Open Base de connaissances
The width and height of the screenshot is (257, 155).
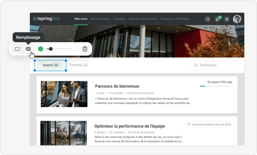143,19
